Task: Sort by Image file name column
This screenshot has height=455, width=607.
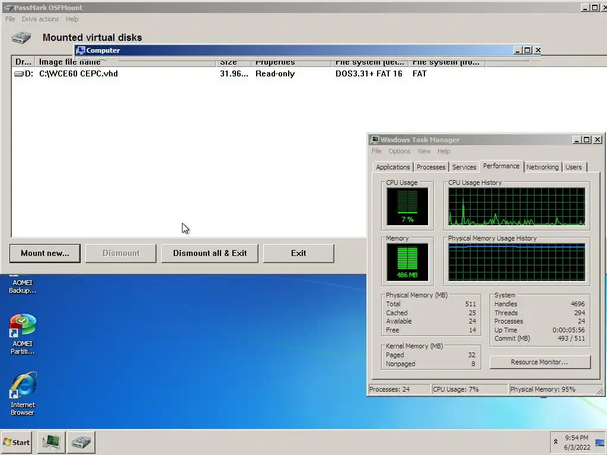Action: tap(126, 62)
